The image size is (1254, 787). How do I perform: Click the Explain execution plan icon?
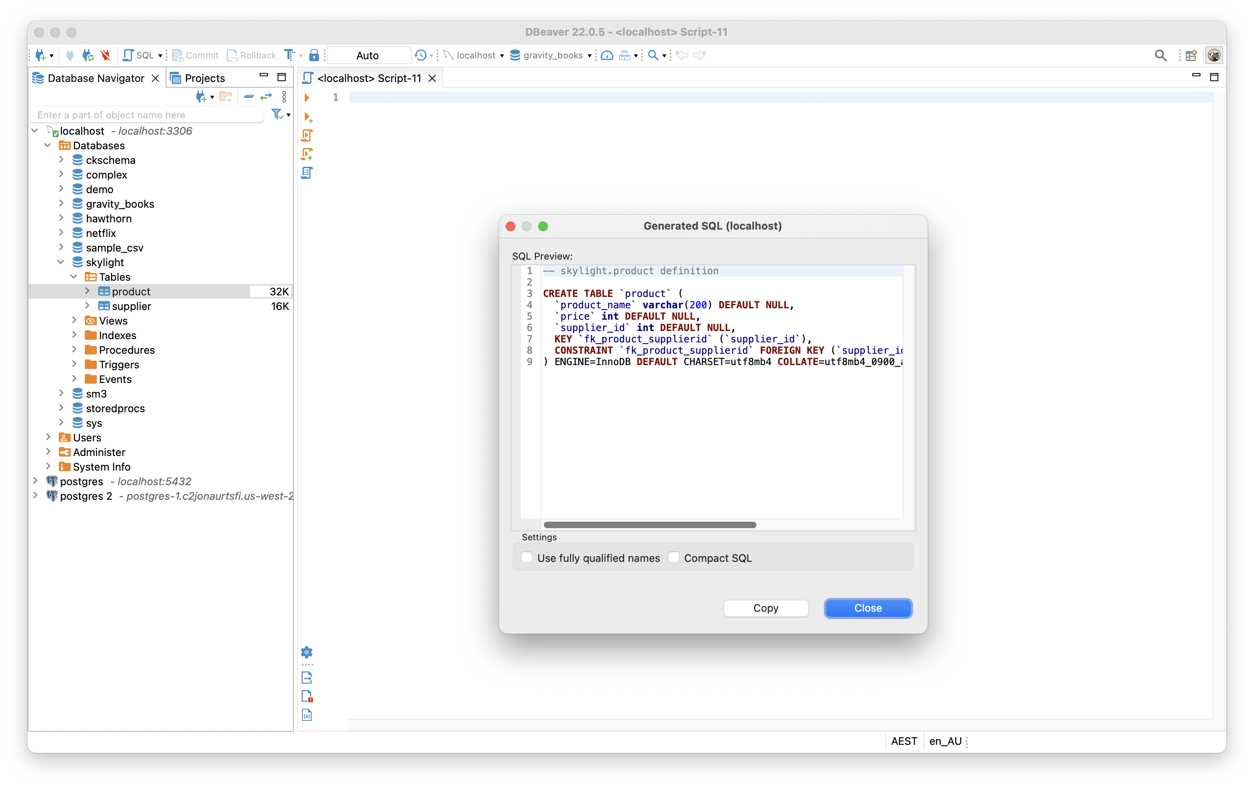click(x=307, y=173)
